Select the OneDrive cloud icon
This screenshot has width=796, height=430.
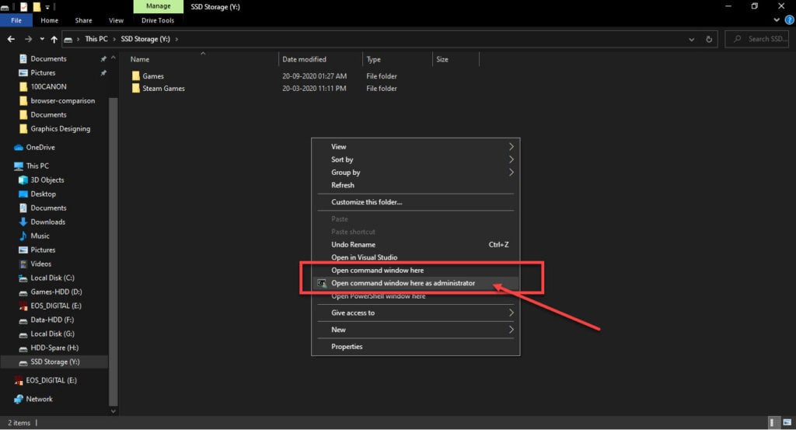tap(19, 148)
